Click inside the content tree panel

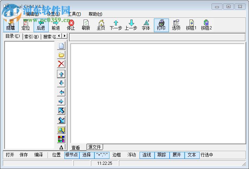29,95
